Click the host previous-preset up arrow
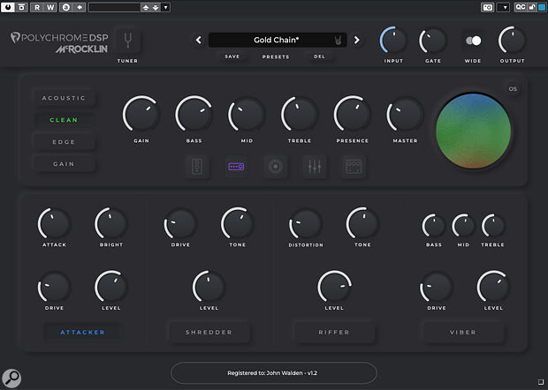 tap(146, 7)
